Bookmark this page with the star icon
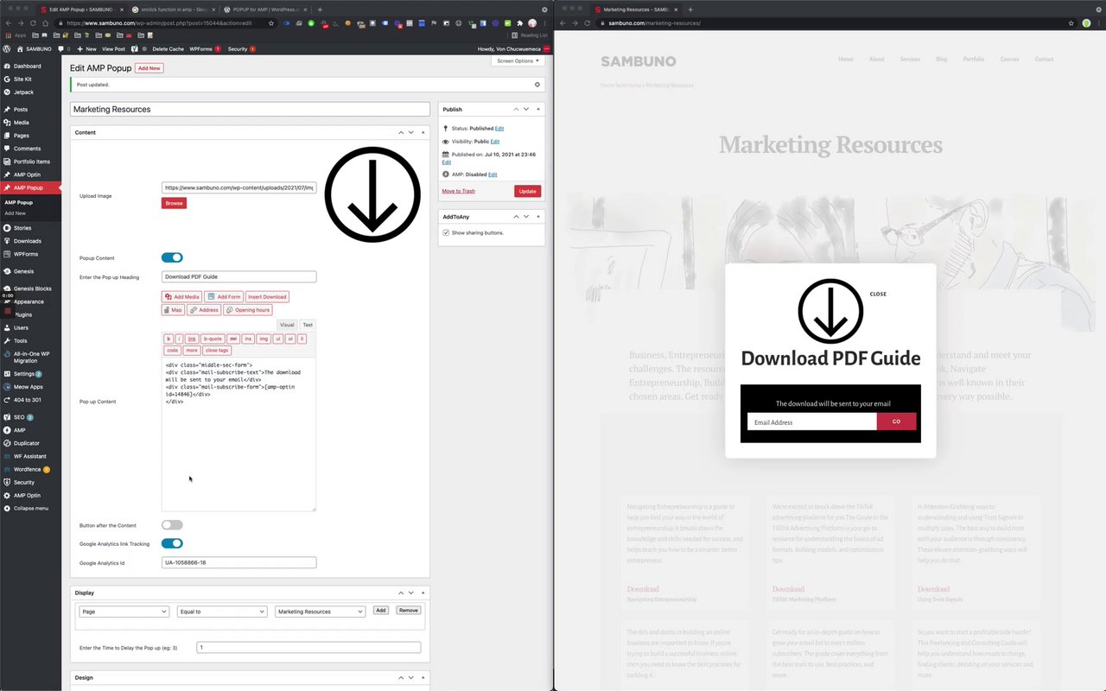1106x691 pixels. (x=271, y=23)
